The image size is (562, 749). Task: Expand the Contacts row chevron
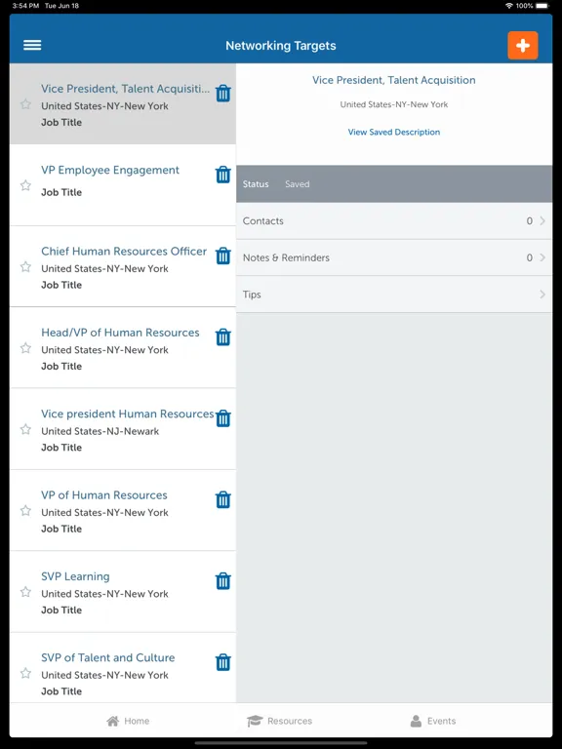click(x=542, y=220)
